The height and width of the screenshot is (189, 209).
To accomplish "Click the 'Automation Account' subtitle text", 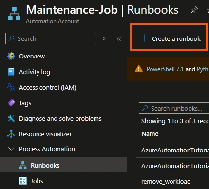I will point(53,21).
